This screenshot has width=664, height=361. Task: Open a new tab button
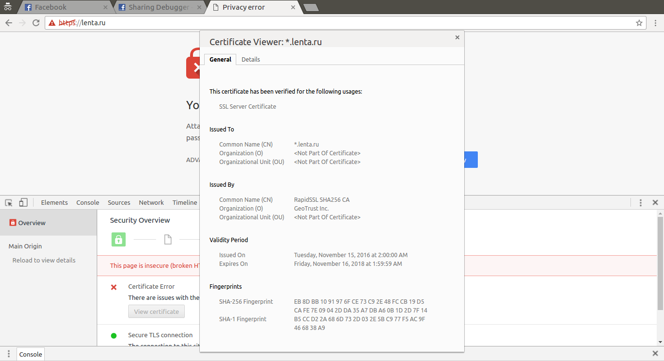tap(311, 7)
